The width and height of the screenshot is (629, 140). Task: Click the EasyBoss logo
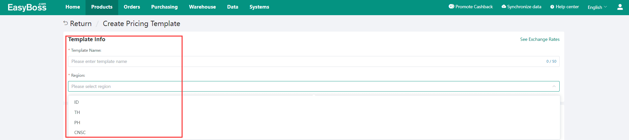point(27,7)
